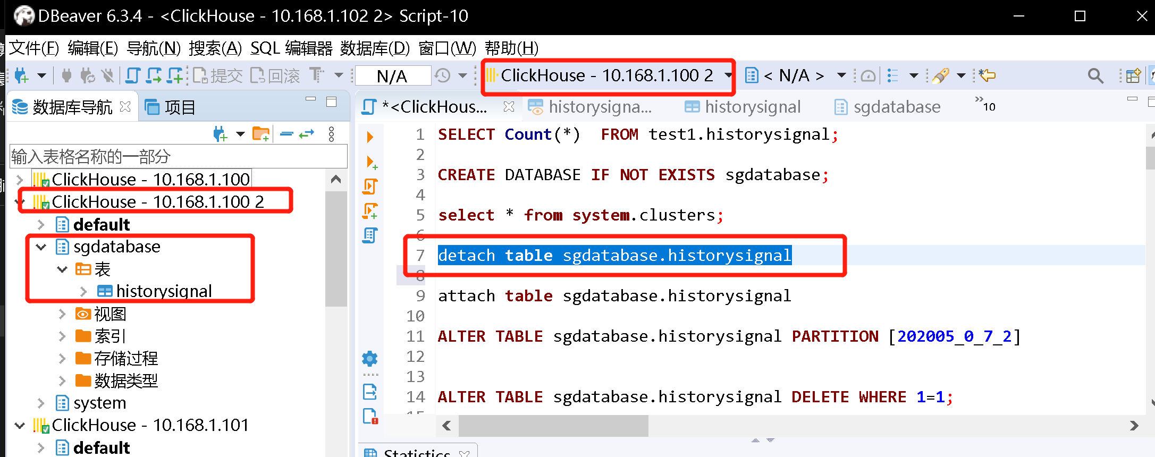Open the navigator view menu dots
Image resolution: width=1155 pixels, height=457 pixels.
pyautogui.click(x=331, y=134)
